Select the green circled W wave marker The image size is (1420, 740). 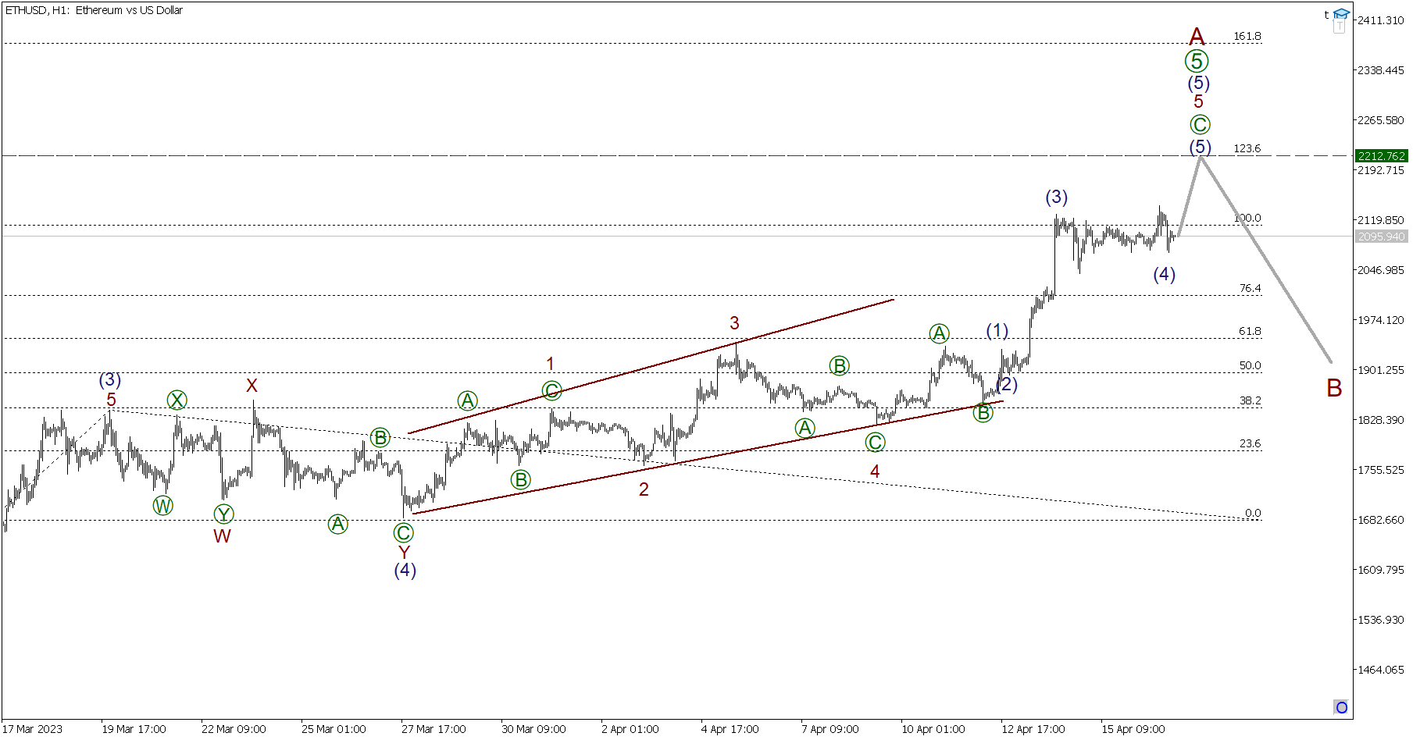coord(162,506)
